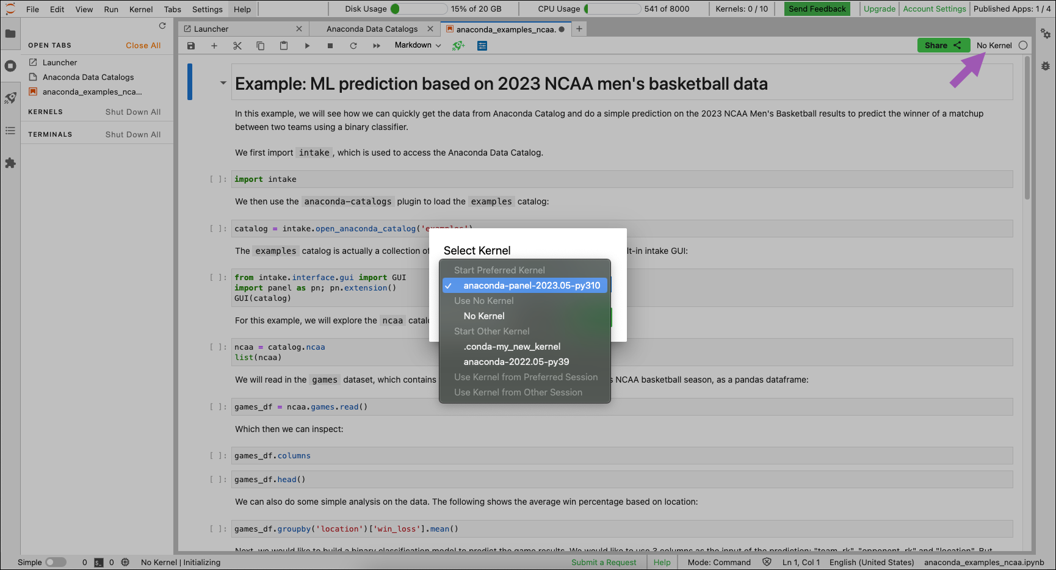Open the Help menu

tap(242, 9)
